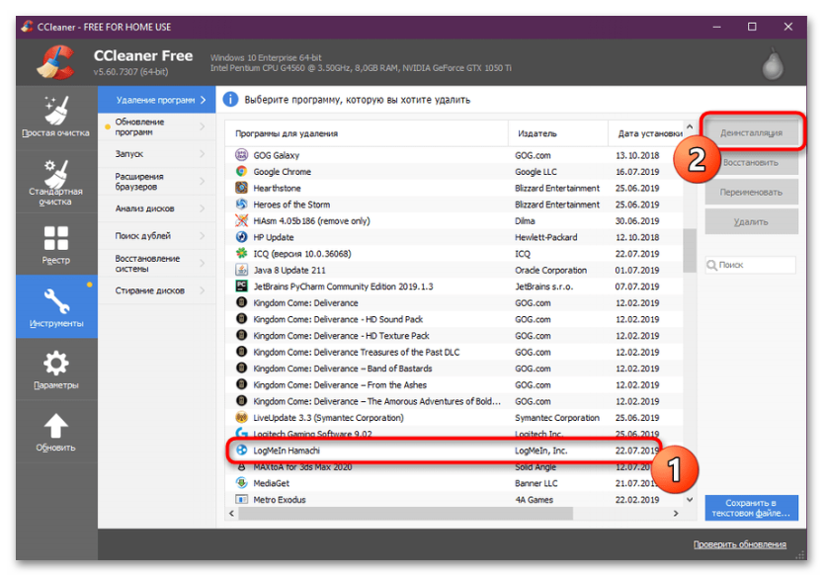
Task: Open the Easy Clean (Простая очистка) section
Action: point(55,117)
